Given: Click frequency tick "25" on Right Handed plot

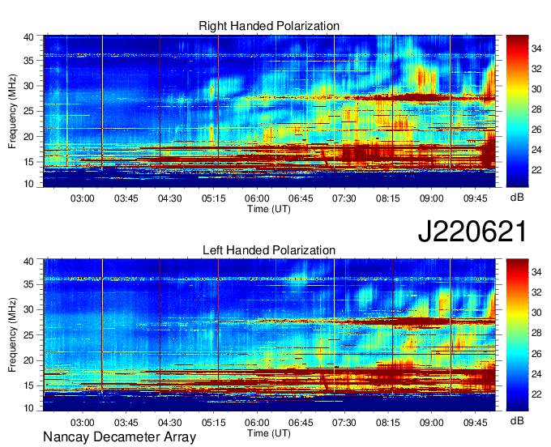Looking at the screenshot, I should (x=29, y=111).
